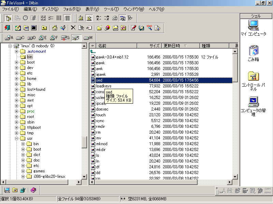Open the ツール(T) menu
This screenshot has width=273, height=204.
(111, 9)
